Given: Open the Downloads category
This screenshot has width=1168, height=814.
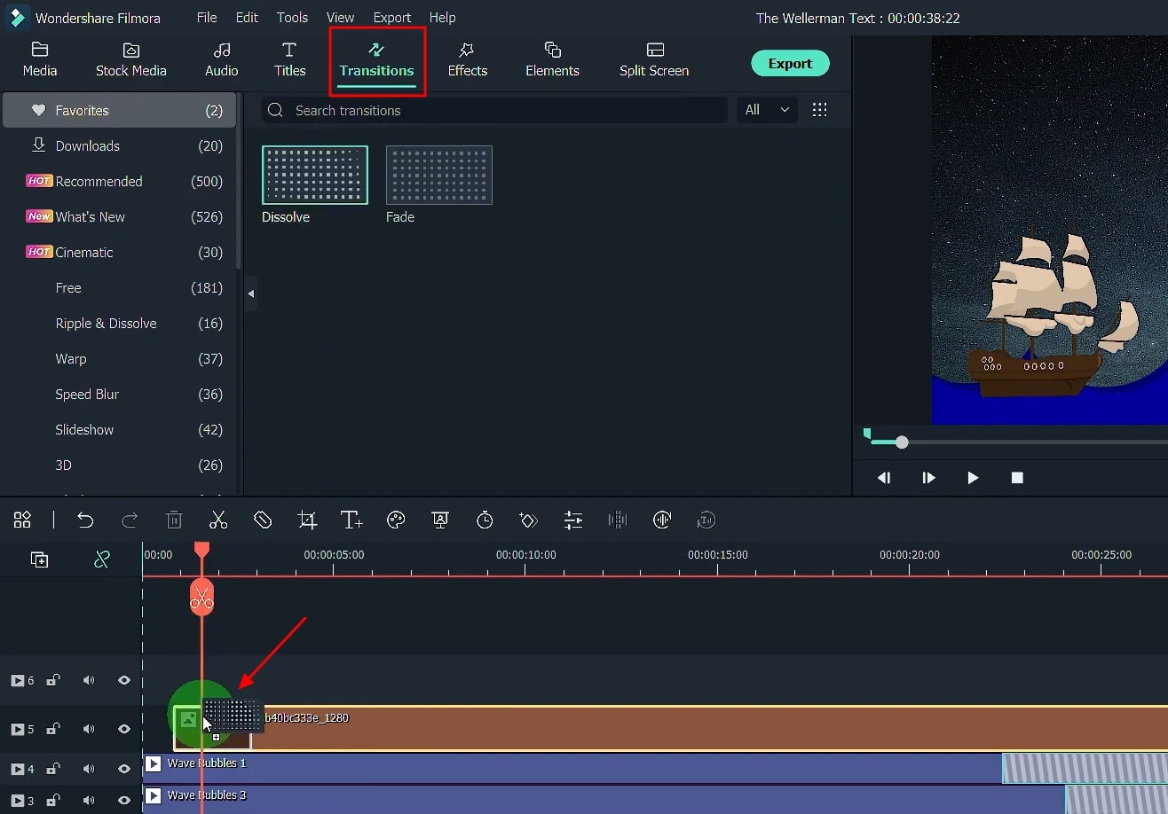Looking at the screenshot, I should [119, 145].
